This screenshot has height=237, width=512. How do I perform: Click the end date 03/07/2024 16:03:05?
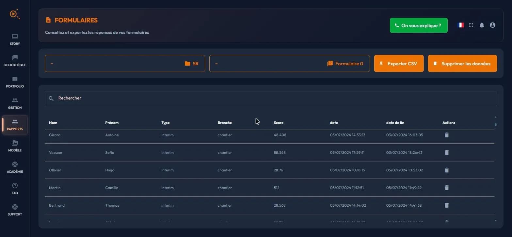click(x=405, y=135)
